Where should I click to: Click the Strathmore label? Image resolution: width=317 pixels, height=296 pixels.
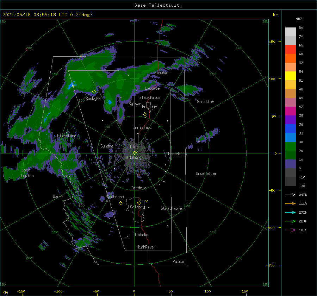(x=171, y=208)
